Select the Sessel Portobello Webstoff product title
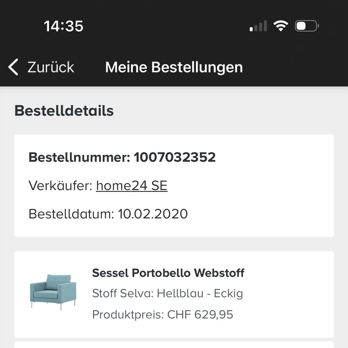Viewport: 348px width, 348px height. point(168,273)
